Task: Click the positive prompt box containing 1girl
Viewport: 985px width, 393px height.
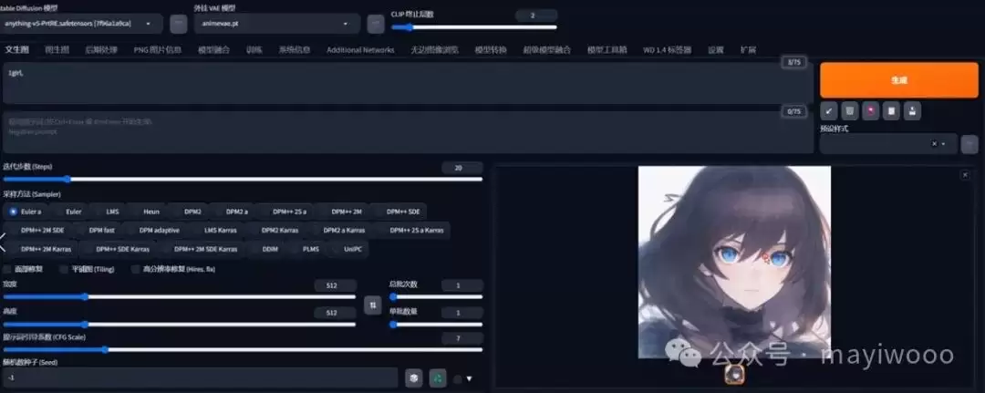Action: tap(407, 82)
